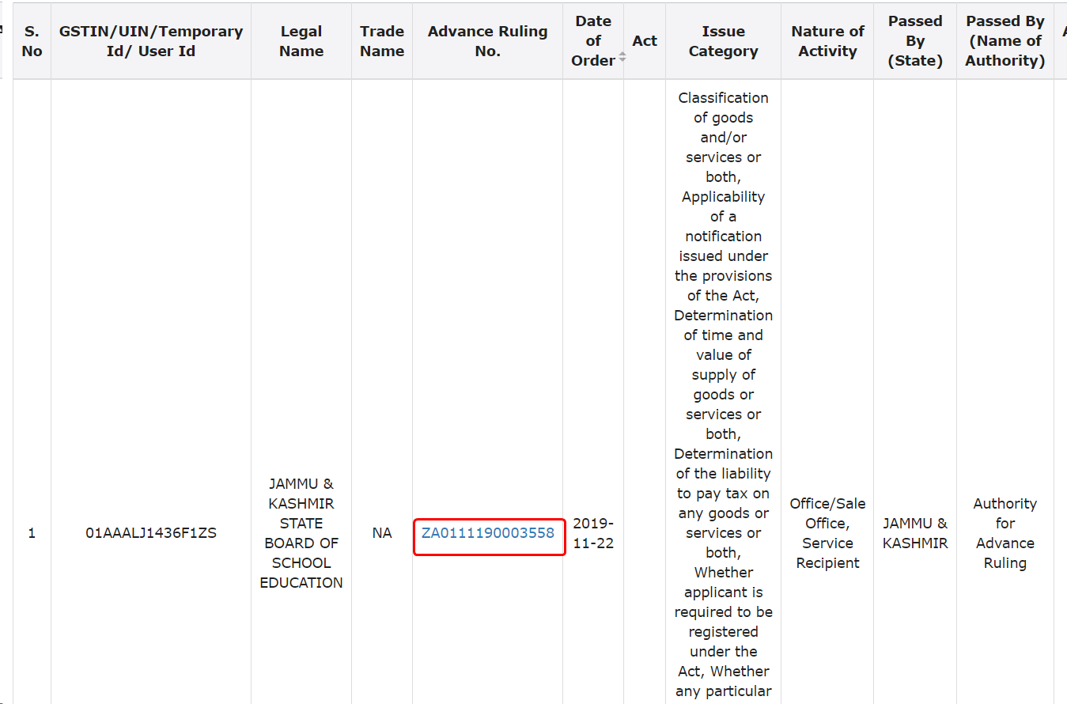Select the GSTIN/UIN/Temporary Id column header
The width and height of the screenshot is (1067, 704).
(151, 41)
